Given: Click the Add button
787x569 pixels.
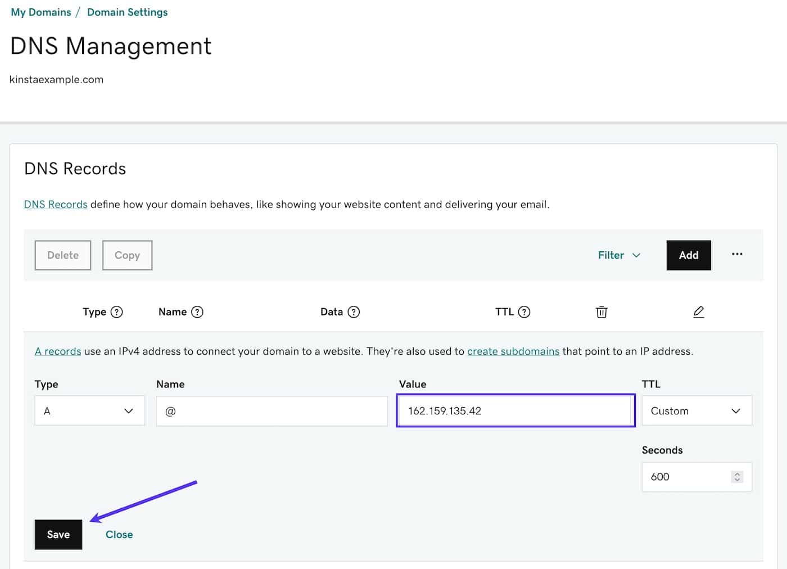Looking at the screenshot, I should point(688,255).
